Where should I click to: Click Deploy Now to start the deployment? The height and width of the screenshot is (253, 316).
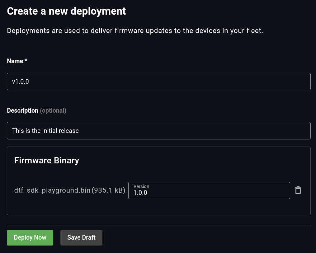(30, 237)
